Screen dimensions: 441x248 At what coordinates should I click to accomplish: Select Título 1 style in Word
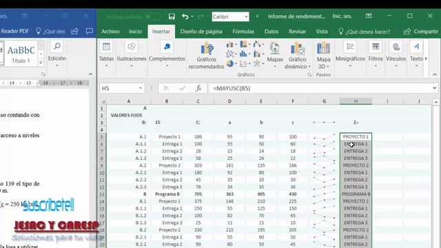pos(21,54)
